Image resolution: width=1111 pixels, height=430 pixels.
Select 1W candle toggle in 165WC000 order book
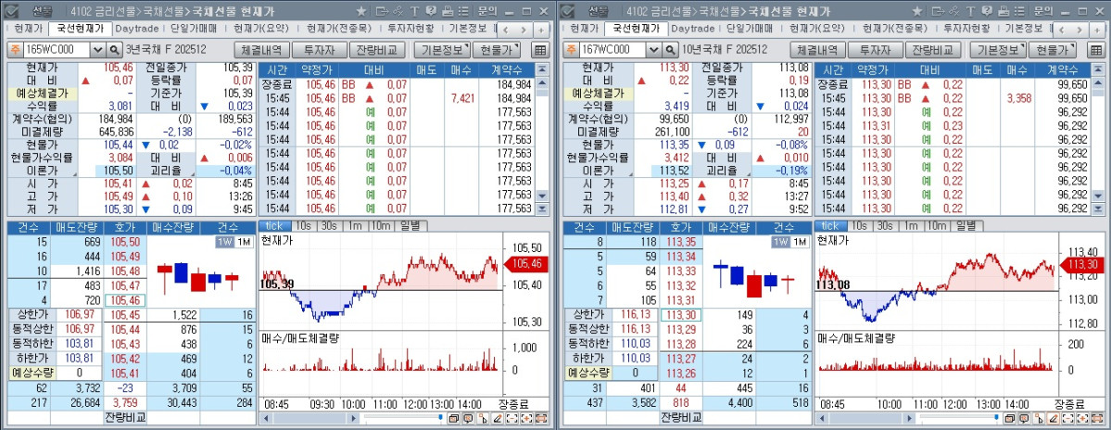[x=224, y=242]
